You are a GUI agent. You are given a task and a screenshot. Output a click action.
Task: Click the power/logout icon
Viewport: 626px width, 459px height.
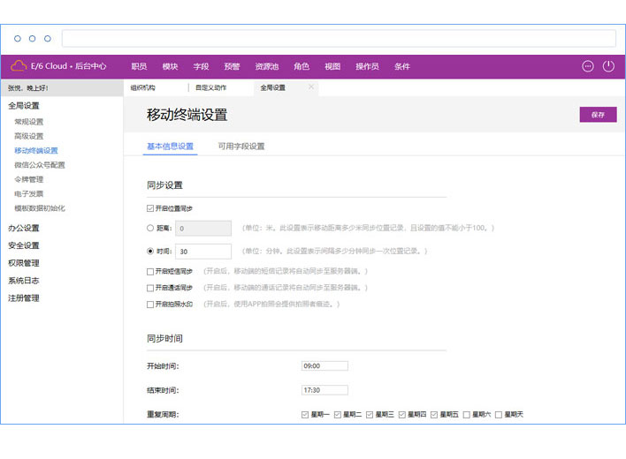pos(608,66)
